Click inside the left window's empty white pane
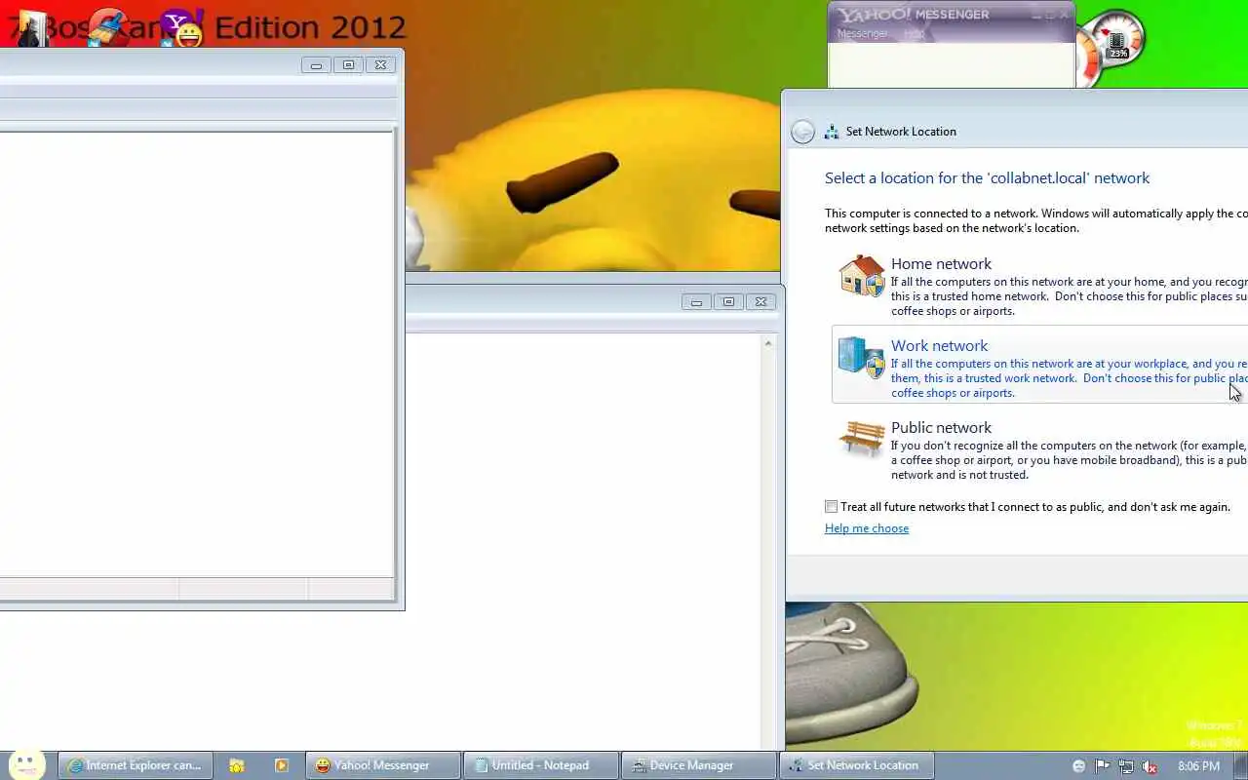The height and width of the screenshot is (780, 1248). [196, 353]
